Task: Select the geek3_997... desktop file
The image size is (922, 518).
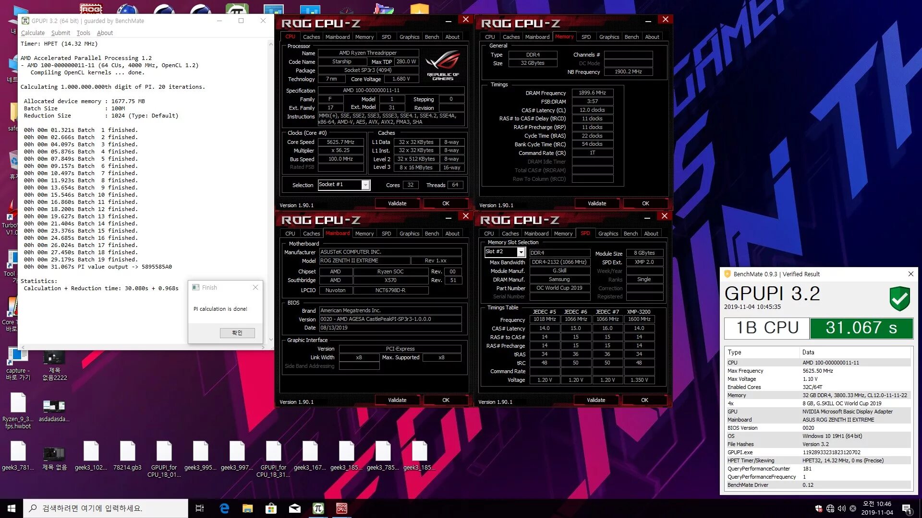Action: tap(237, 456)
